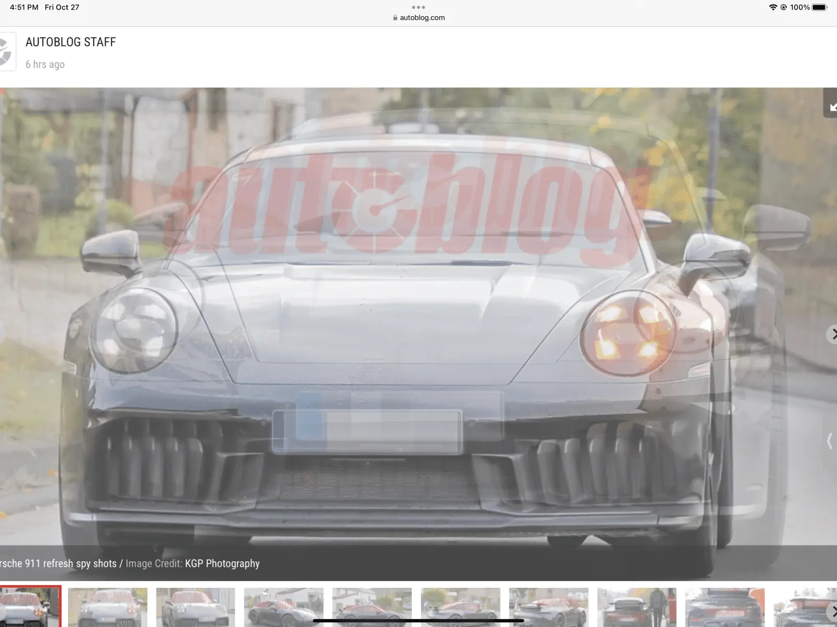The height and width of the screenshot is (627, 837).
Task: Open the KGP Photography image credit
Action: tap(222, 563)
